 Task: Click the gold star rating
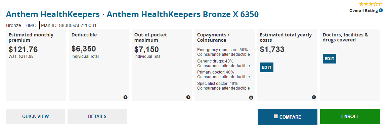coord(370,4)
